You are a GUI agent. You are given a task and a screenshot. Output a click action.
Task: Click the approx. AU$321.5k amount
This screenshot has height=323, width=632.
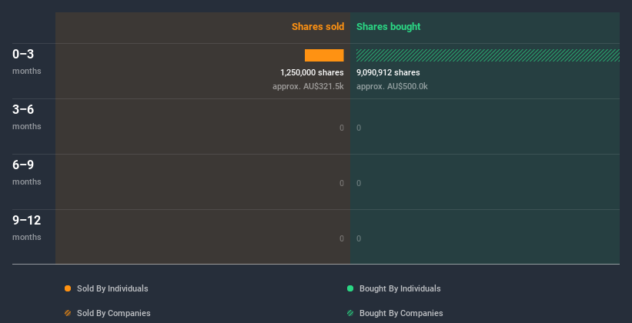pyautogui.click(x=308, y=86)
